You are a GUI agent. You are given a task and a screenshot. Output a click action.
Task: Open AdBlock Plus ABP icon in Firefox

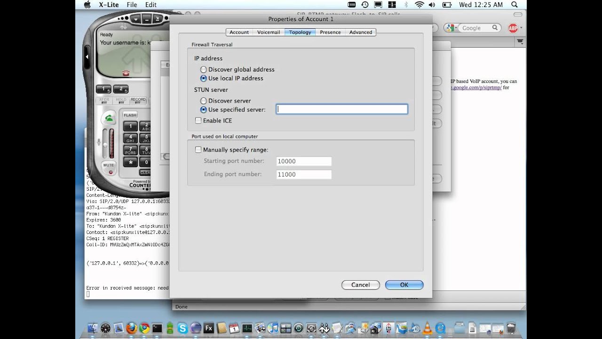(513, 28)
